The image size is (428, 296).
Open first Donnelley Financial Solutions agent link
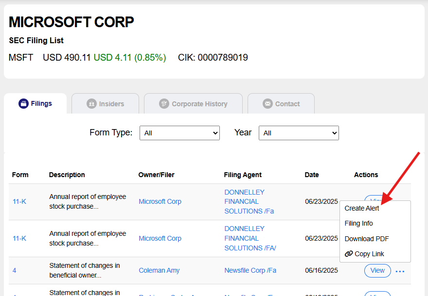point(249,201)
